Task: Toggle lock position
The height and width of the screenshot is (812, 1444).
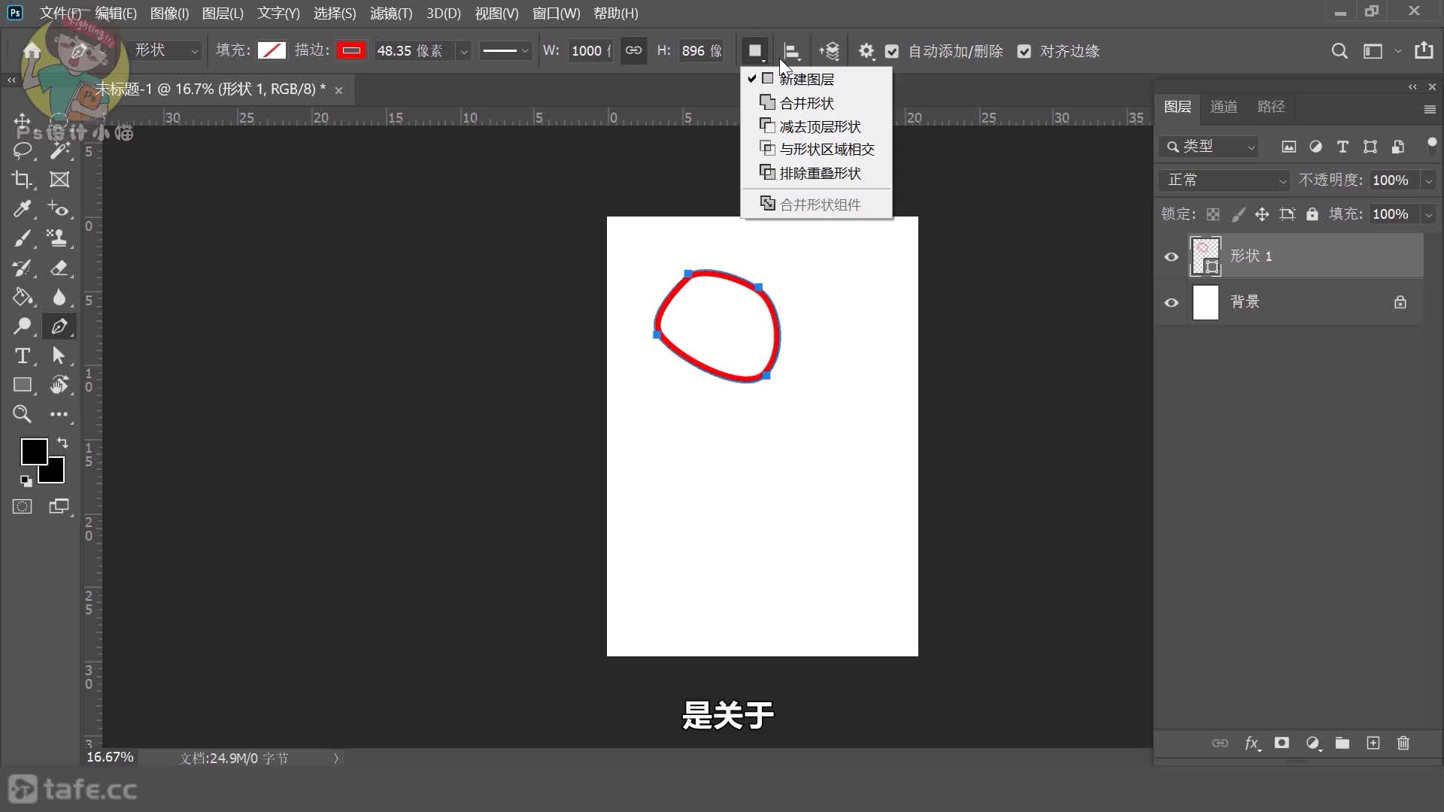Action: pos(1262,214)
